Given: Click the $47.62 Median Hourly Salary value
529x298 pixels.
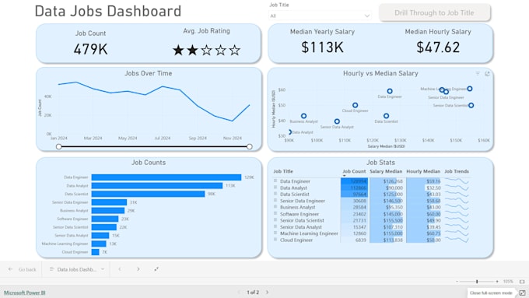Looking at the screenshot, I should [438, 47].
